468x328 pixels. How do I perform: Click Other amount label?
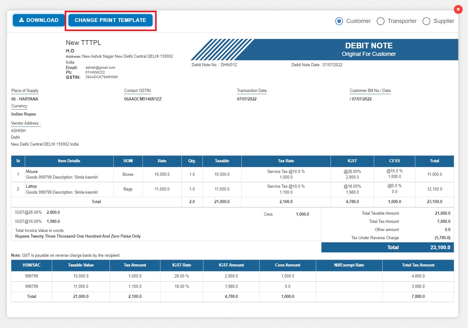coord(387,229)
